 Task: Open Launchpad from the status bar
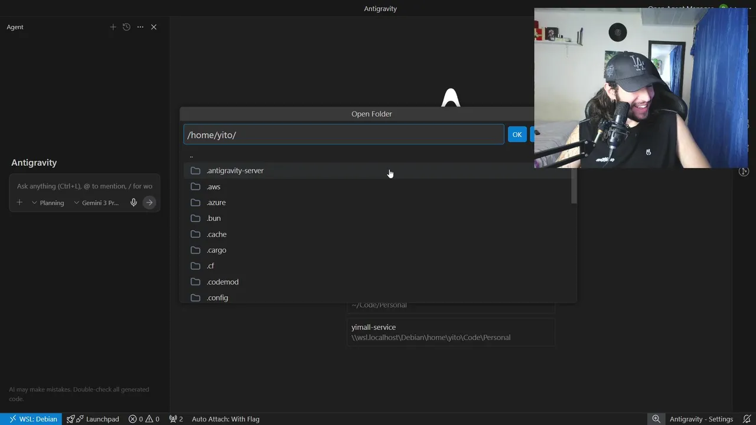click(x=93, y=419)
